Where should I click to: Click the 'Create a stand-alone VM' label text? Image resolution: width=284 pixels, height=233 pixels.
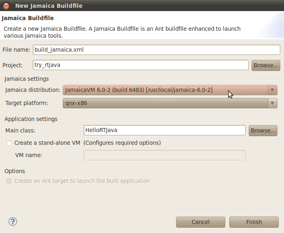[x=47, y=143]
